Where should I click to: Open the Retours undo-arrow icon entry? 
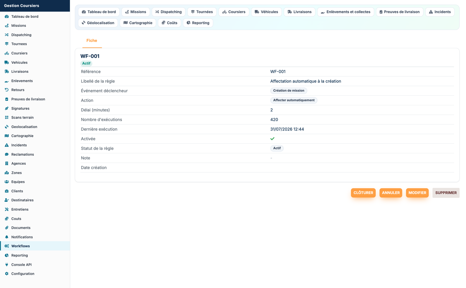pos(6,90)
